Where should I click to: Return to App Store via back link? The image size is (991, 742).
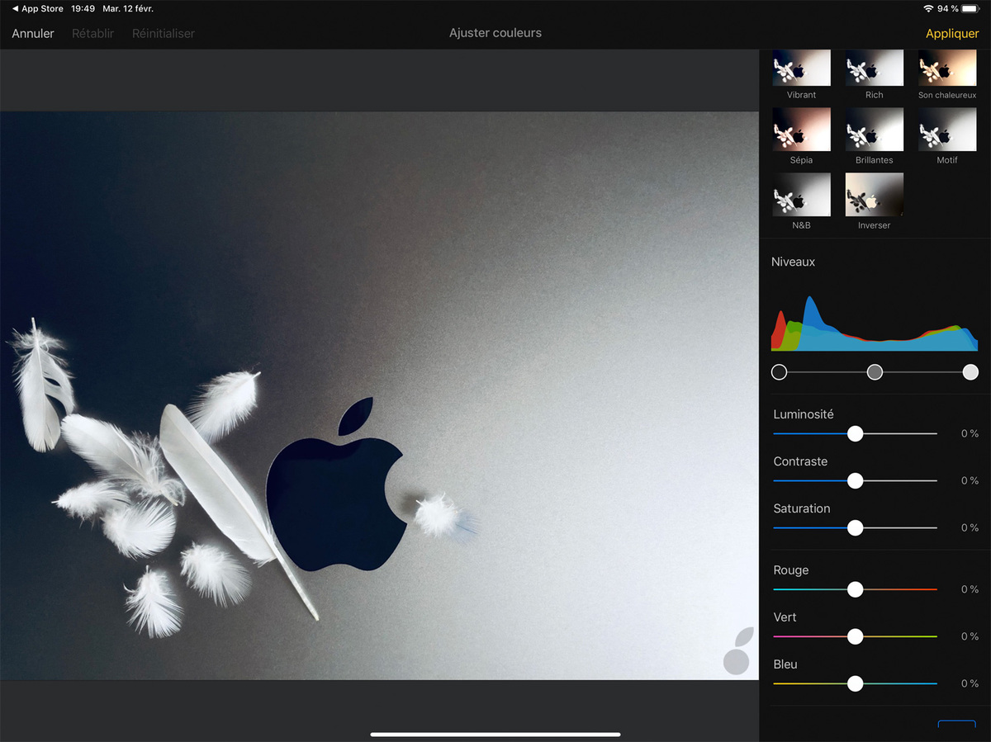38,9
